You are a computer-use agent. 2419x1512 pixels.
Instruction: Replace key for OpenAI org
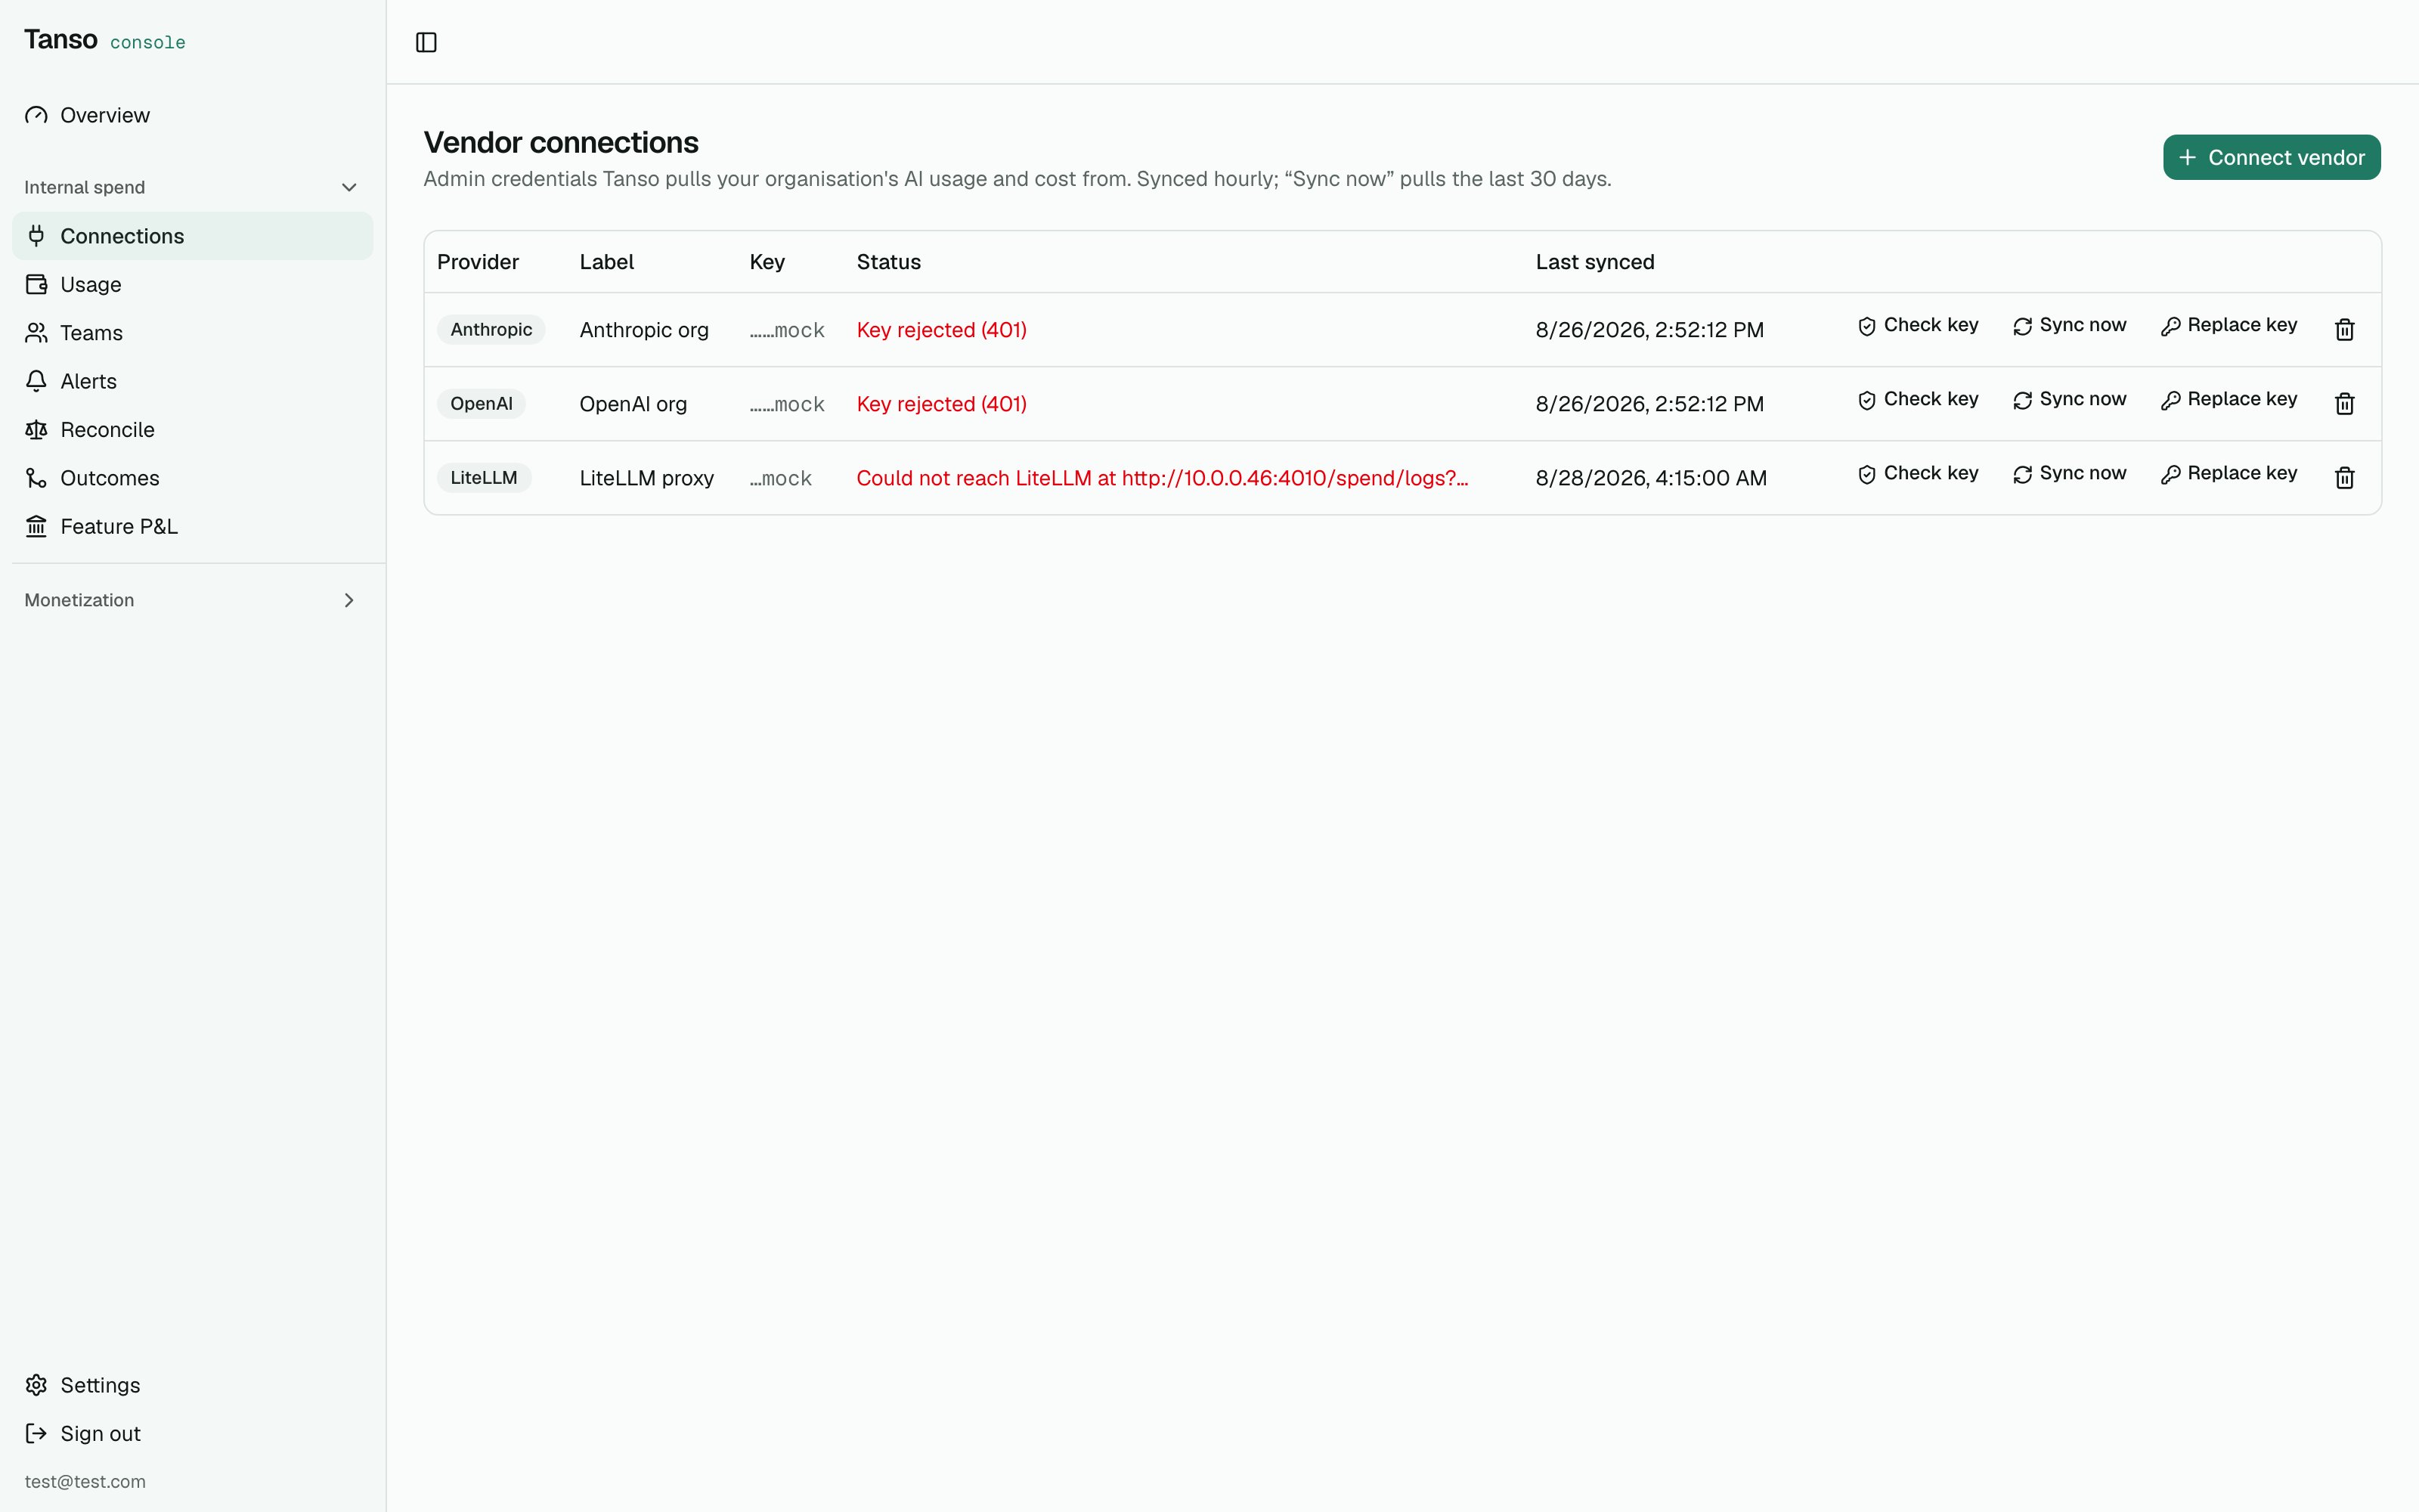[2229, 400]
